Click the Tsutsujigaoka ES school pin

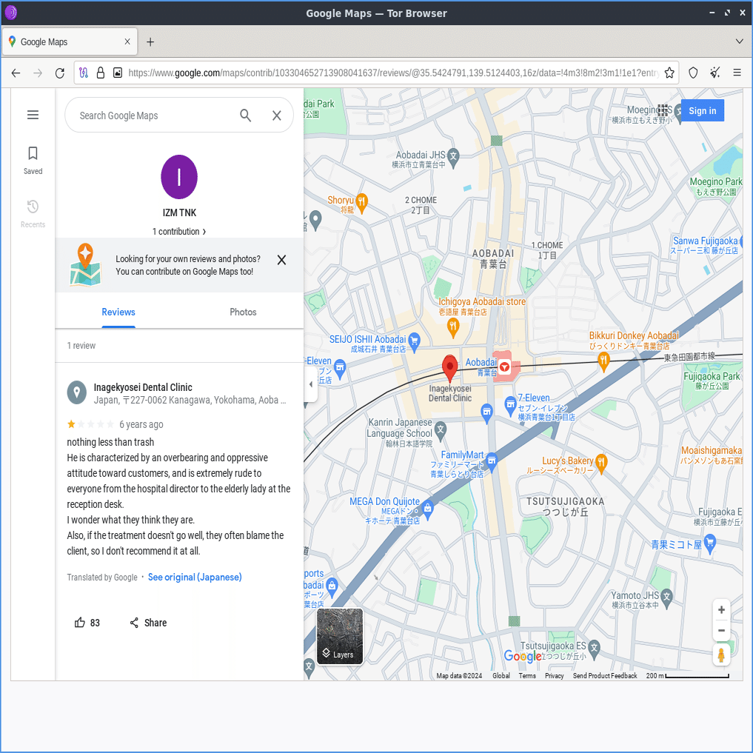pyautogui.click(x=594, y=648)
